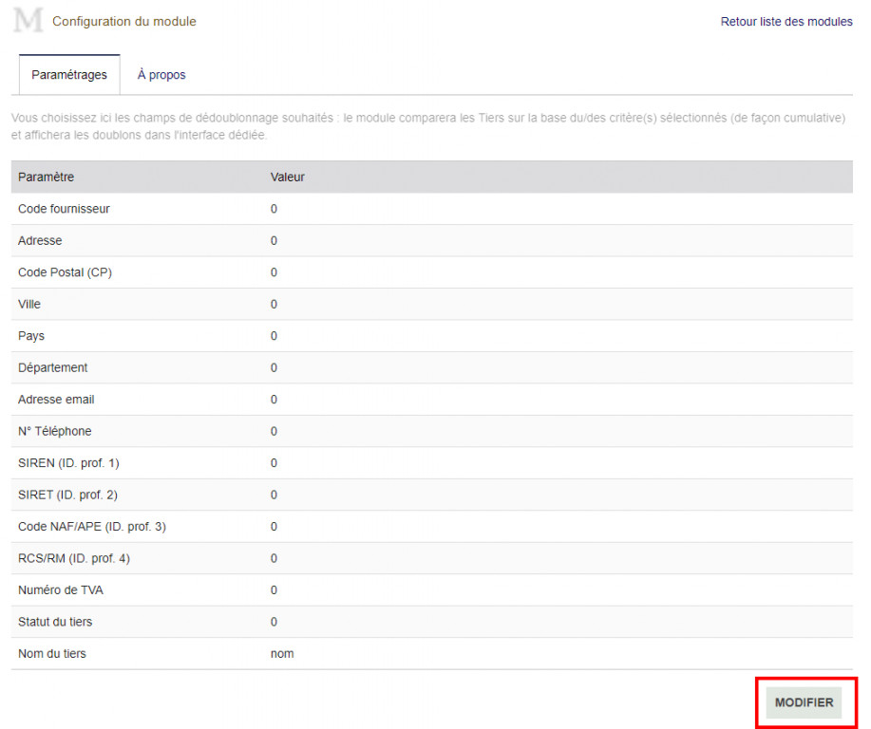Viewport: 871px width, 729px height.
Task: Click the "nom" value of Nom du tiers
Action: [x=282, y=654]
